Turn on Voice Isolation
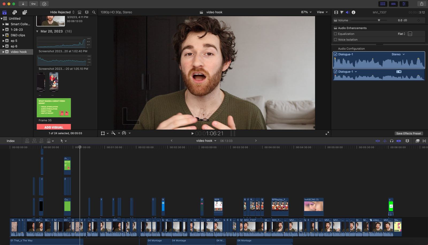Viewport: 428px width, 245px height. (335, 40)
